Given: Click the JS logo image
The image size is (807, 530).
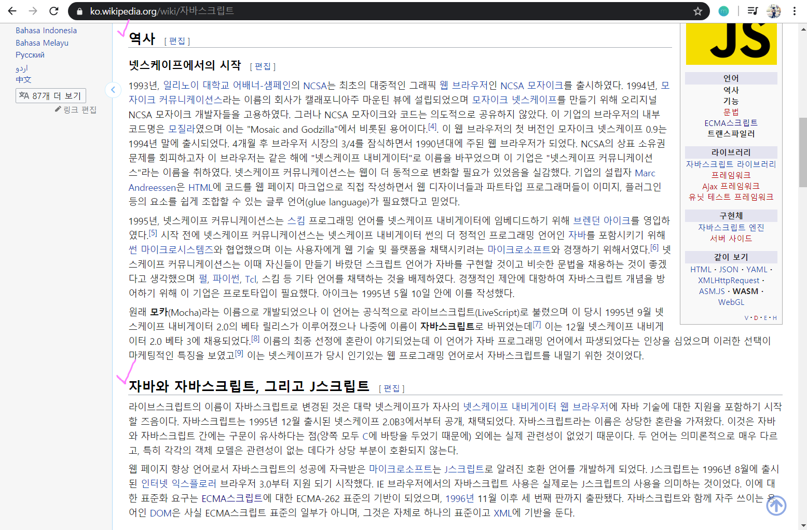Looking at the screenshot, I should (731, 44).
